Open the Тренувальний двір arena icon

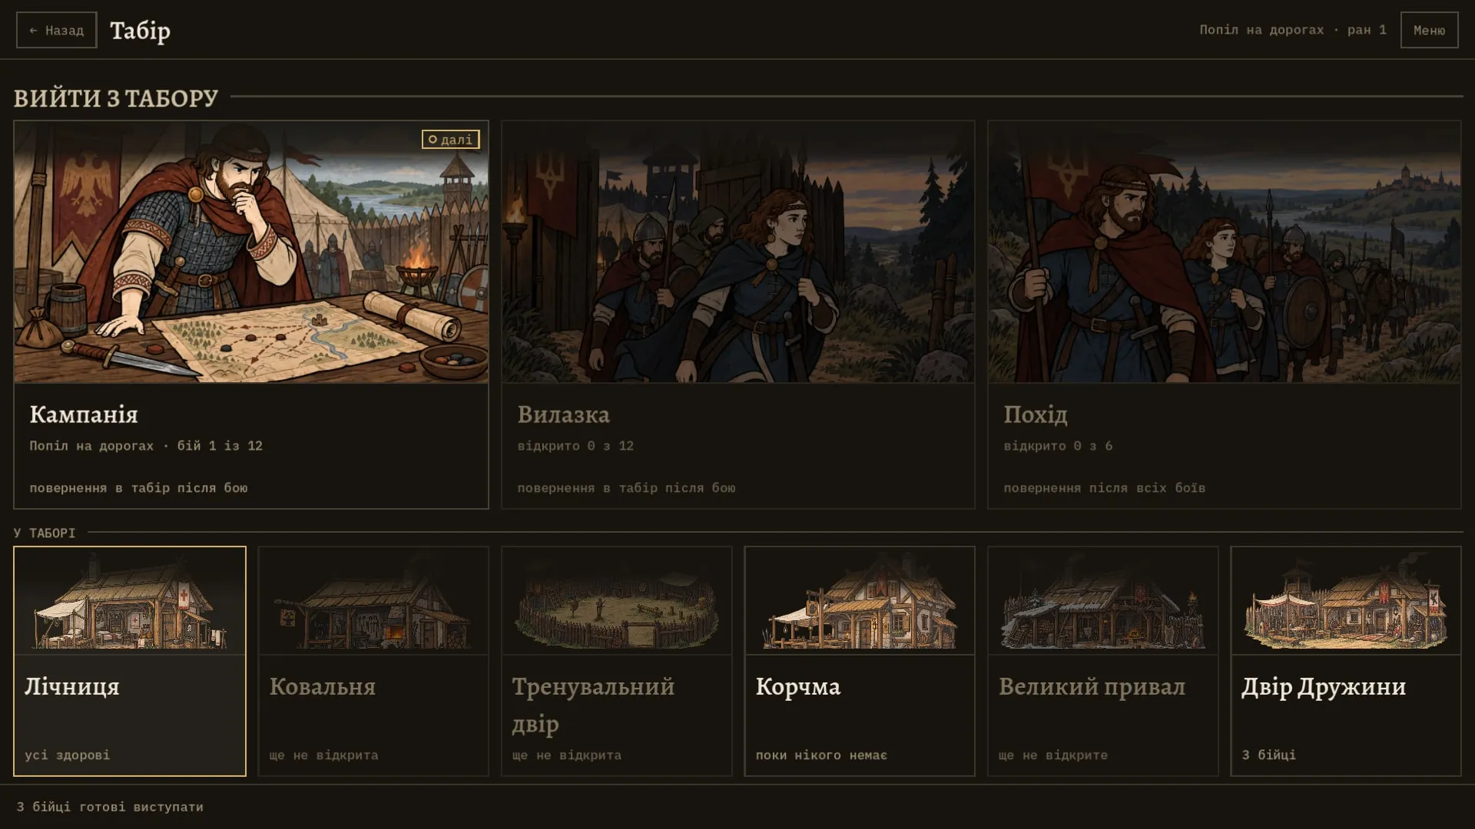(617, 601)
